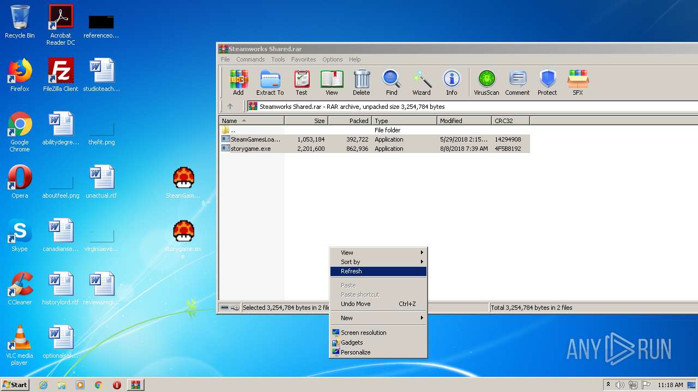Run VirusScan from the toolbar
The width and height of the screenshot is (698, 392).
pyautogui.click(x=486, y=83)
